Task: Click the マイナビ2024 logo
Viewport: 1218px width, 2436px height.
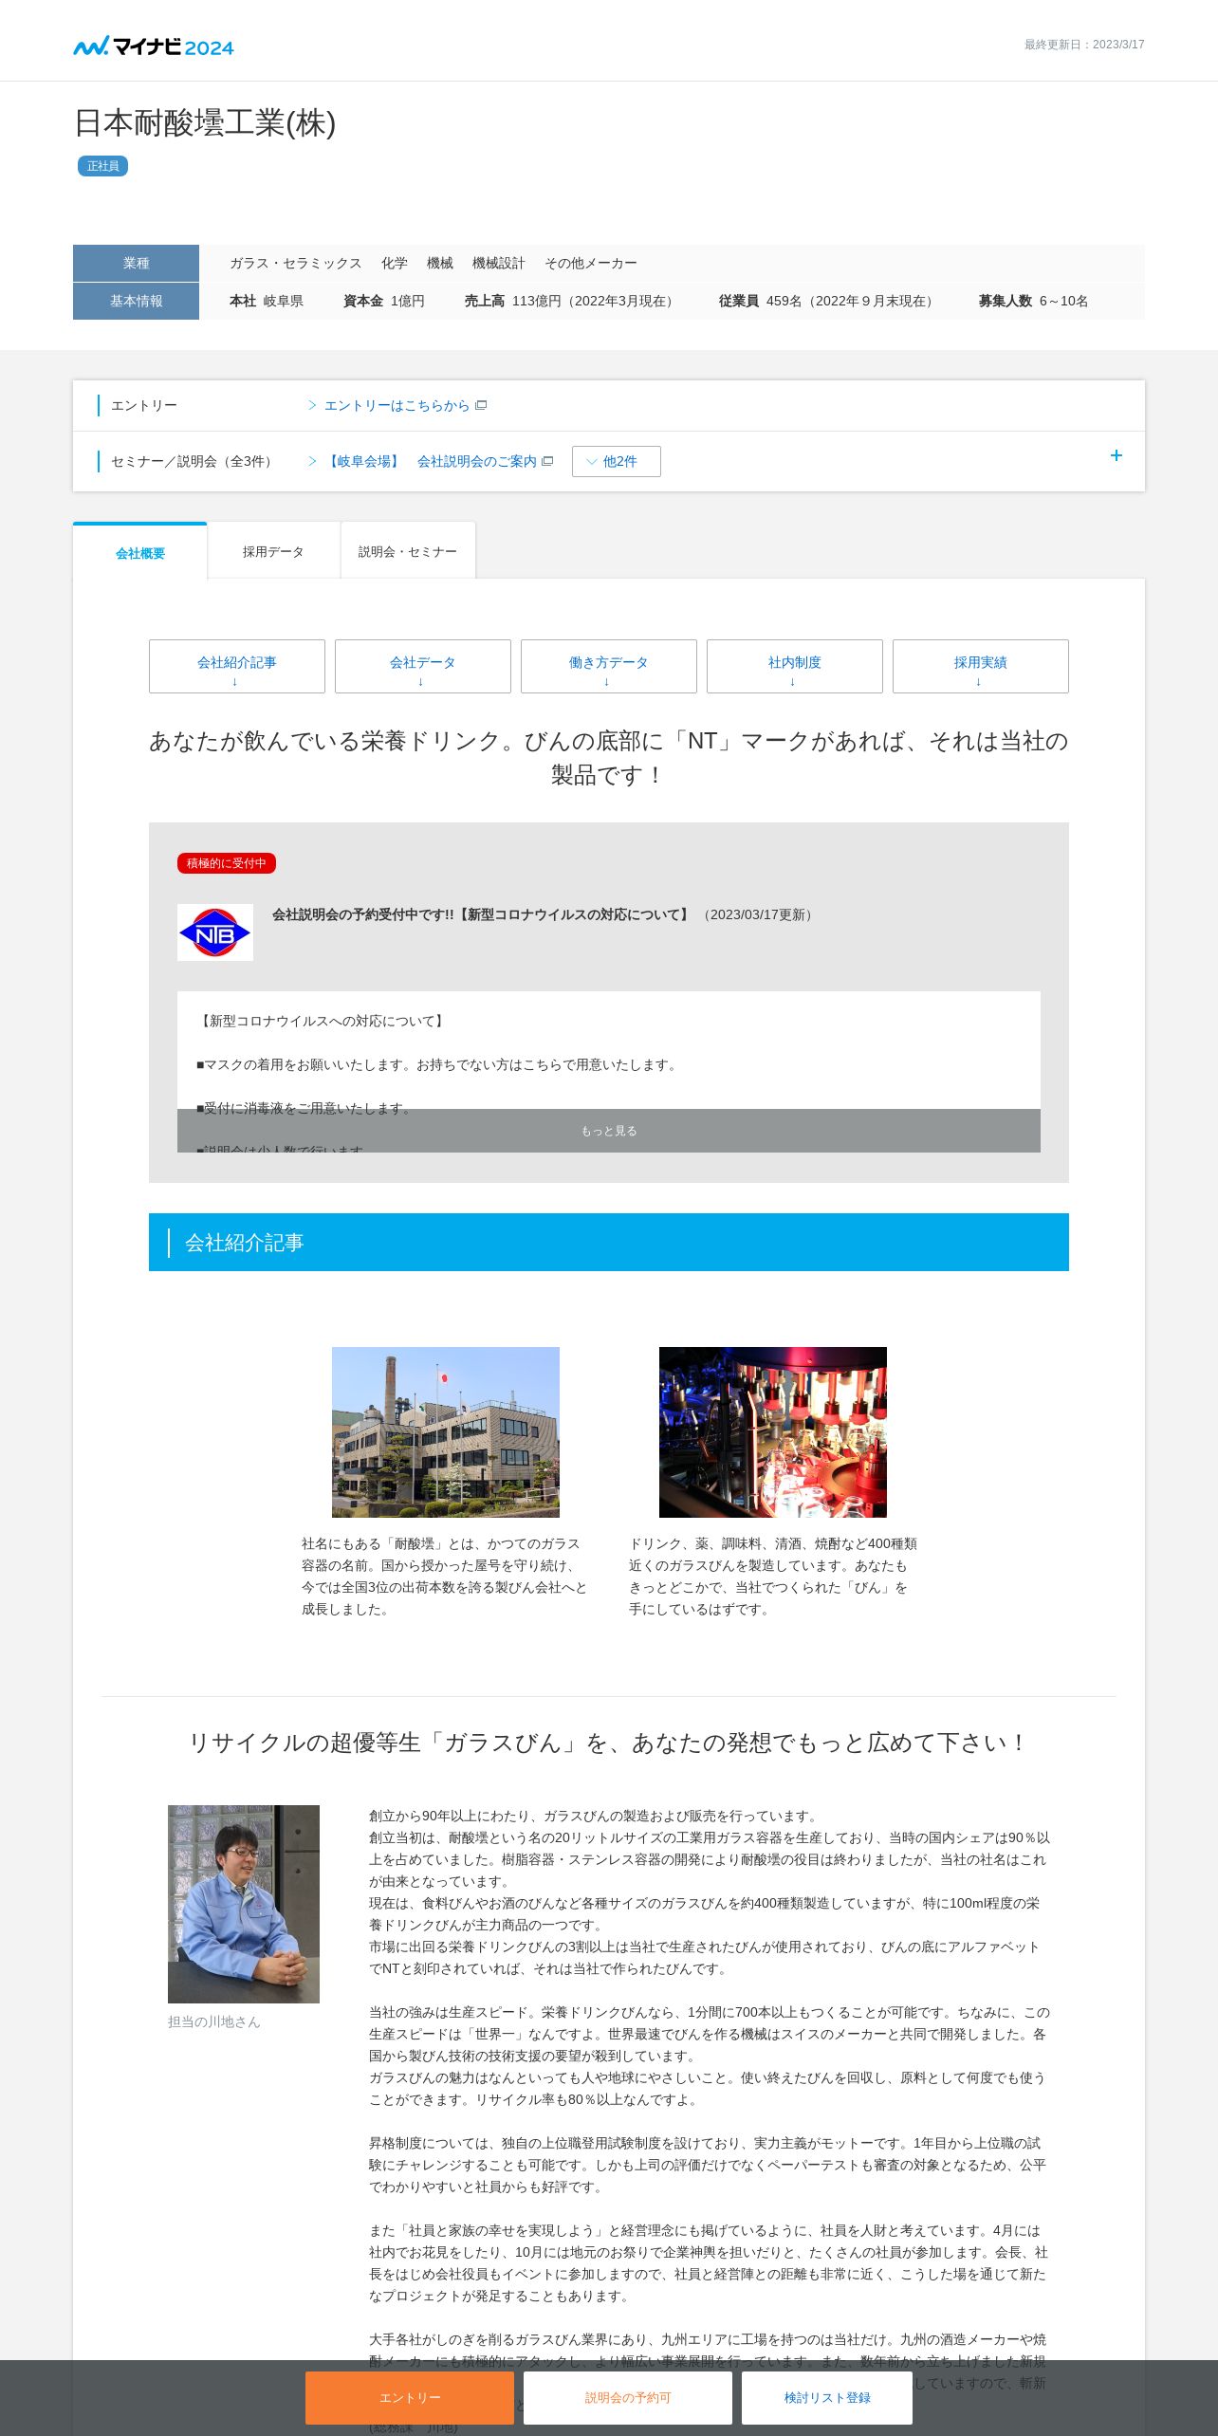Action: click(154, 46)
